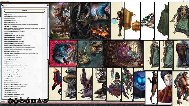Open the blue serpent on pink background artwork
Screen dimensions: 189x106
64,54
